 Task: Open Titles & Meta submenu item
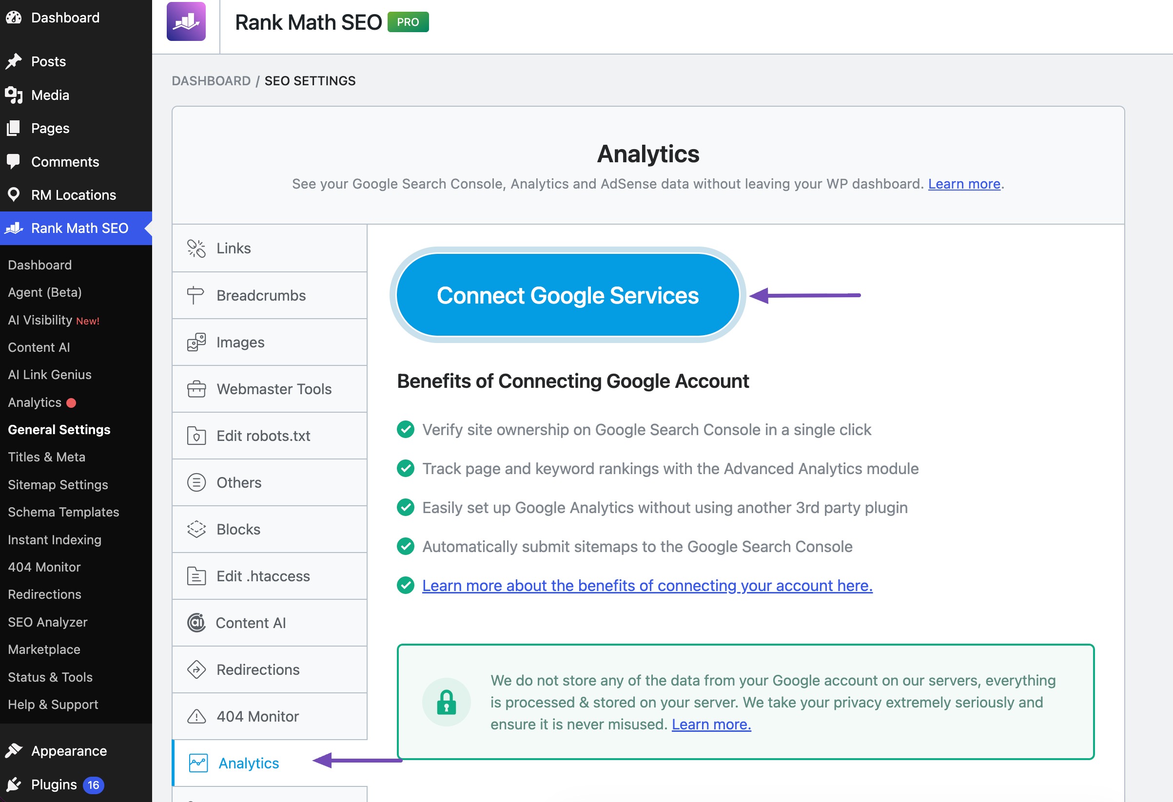pyautogui.click(x=46, y=457)
